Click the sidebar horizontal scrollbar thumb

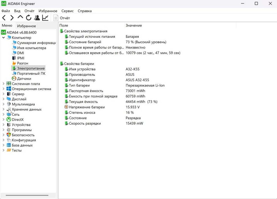[x=27, y=195]
